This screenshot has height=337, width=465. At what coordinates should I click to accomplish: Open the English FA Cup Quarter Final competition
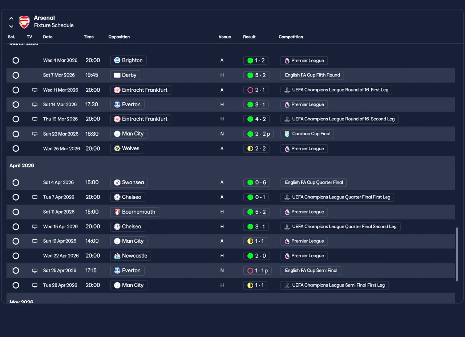pos(314,182)
